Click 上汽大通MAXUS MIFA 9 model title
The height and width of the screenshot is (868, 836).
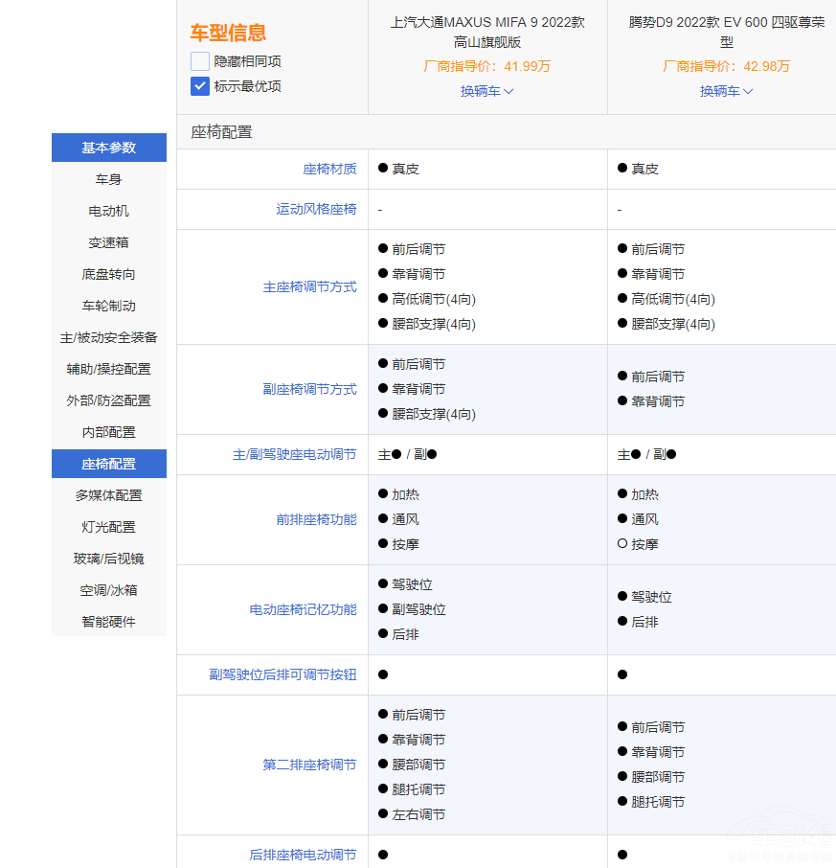tap(487, 32)
